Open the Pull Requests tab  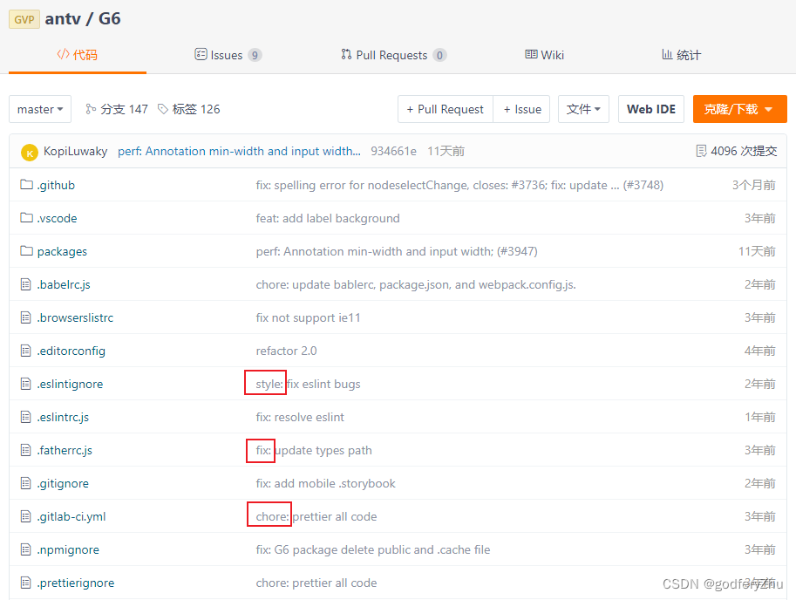pos(393,55)
